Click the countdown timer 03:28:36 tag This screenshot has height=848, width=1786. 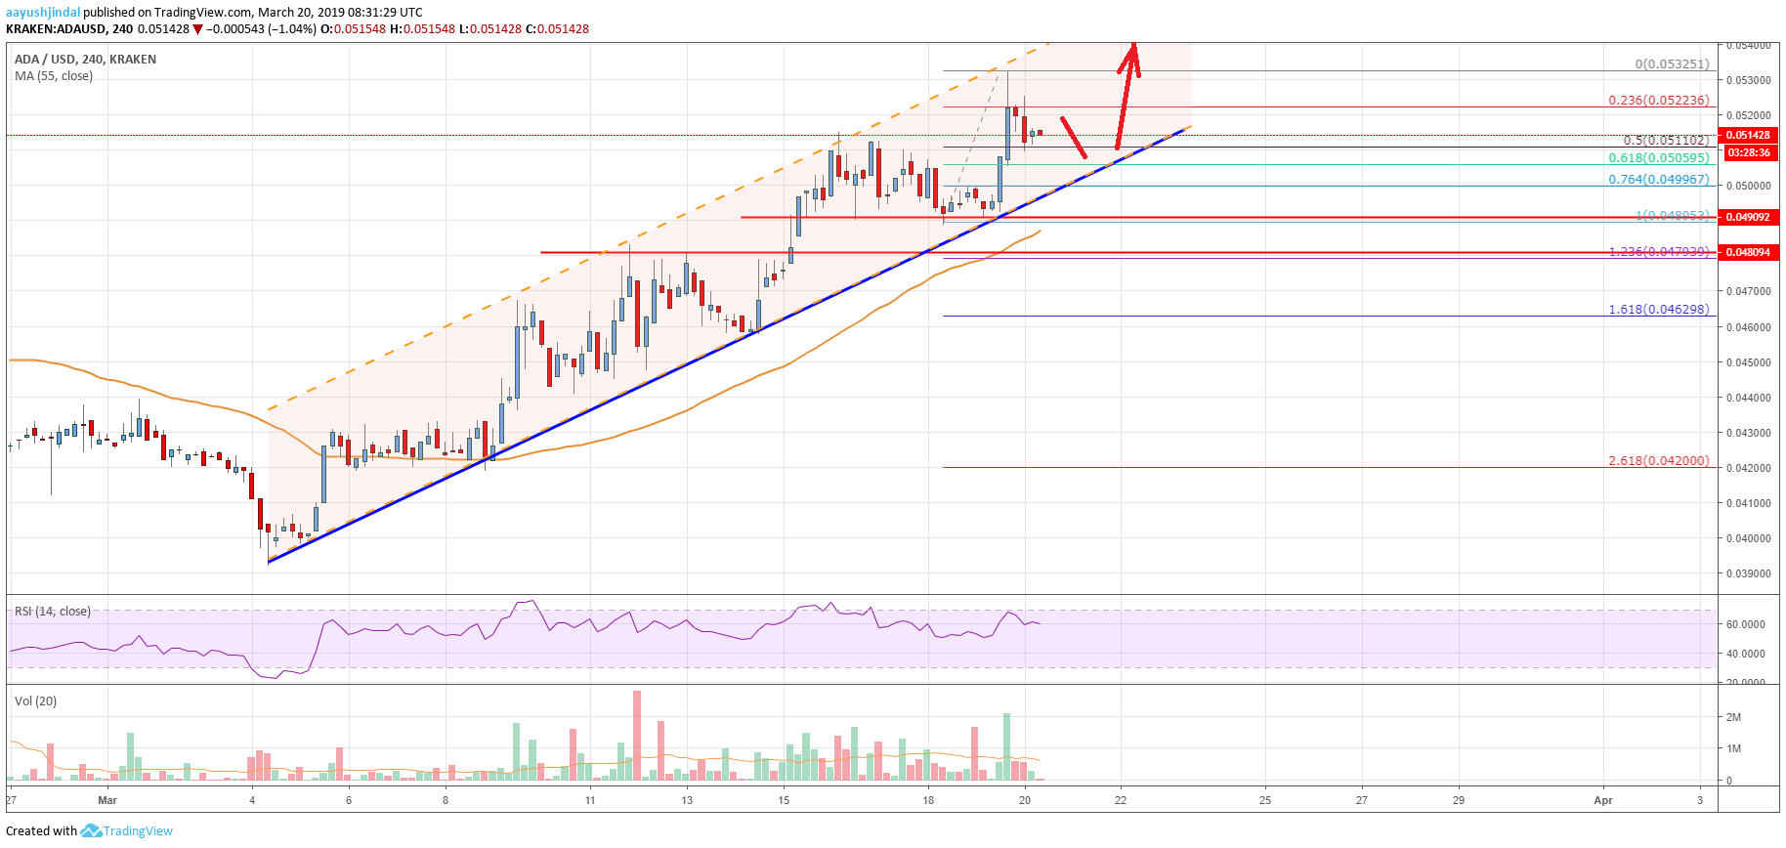[1748, 153]
